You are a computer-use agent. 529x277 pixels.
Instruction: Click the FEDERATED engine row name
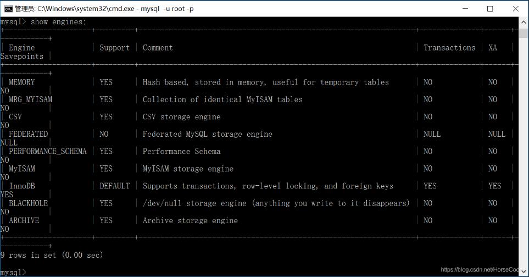coord(29,134)
